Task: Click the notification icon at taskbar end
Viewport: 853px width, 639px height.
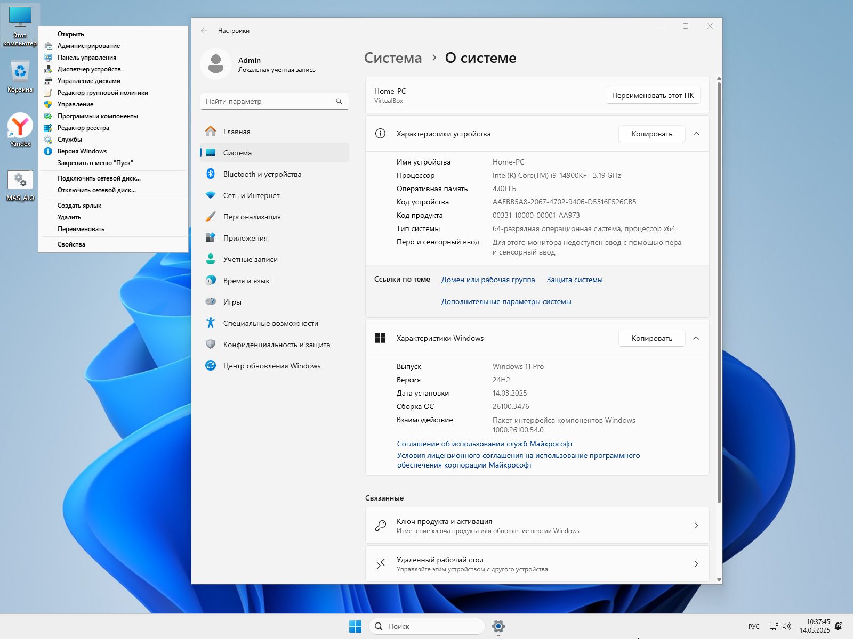Action: 838,626
